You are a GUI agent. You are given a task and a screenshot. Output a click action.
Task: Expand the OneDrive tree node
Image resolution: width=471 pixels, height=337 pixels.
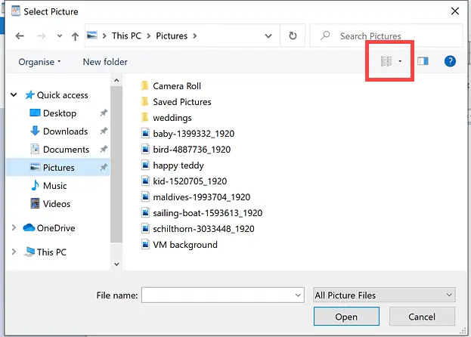14,228
